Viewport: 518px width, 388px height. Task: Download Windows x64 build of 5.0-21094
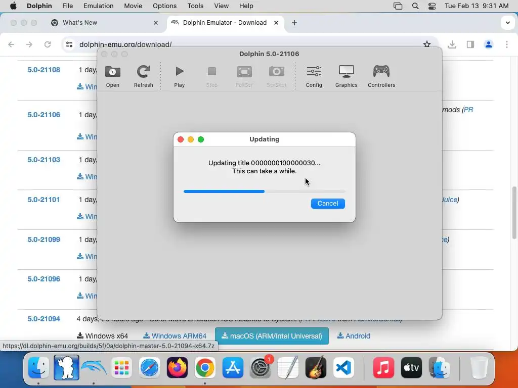102,336
